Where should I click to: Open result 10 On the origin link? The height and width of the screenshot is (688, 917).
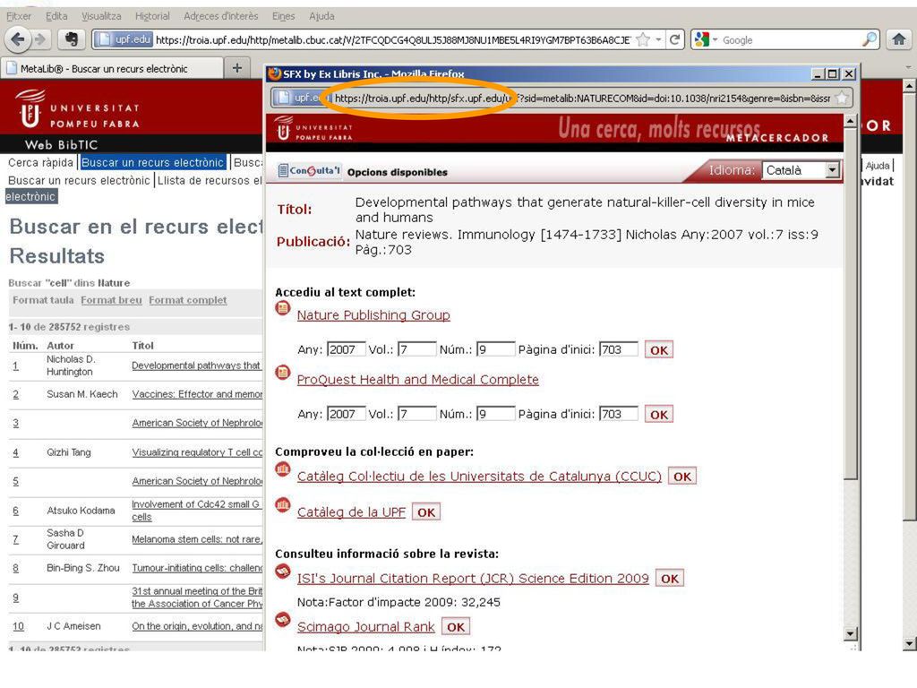click(x=197, y=626)
